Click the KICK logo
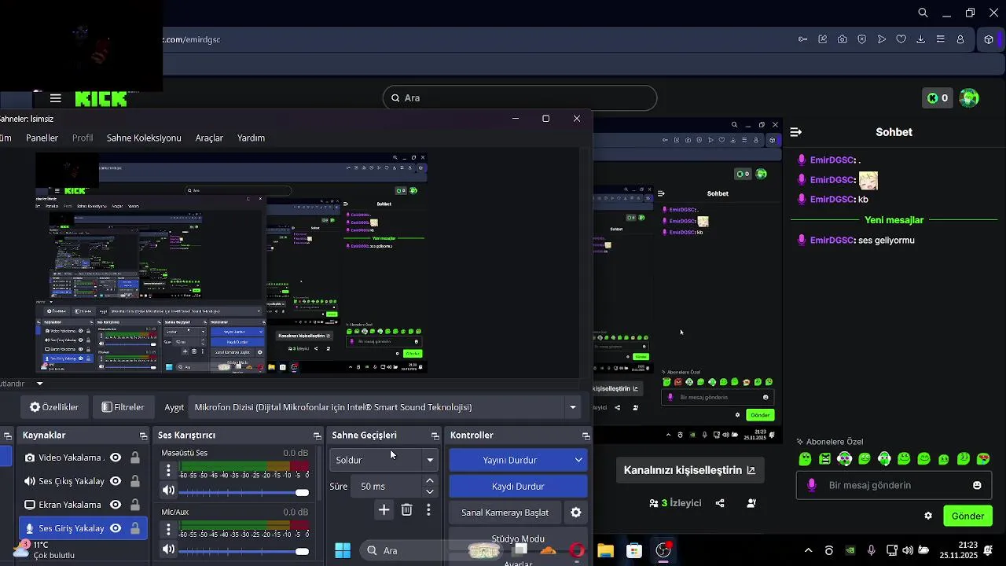This screenshot has width=1006, height=566. pyautogui.click(x=101, y=98)
